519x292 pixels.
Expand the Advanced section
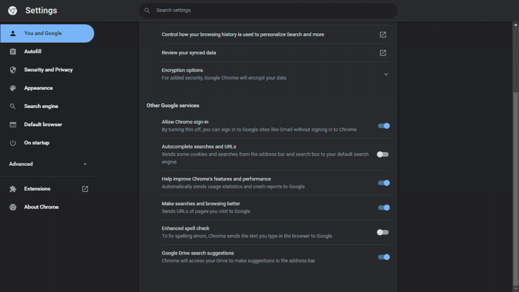click(x=48, y=164)
